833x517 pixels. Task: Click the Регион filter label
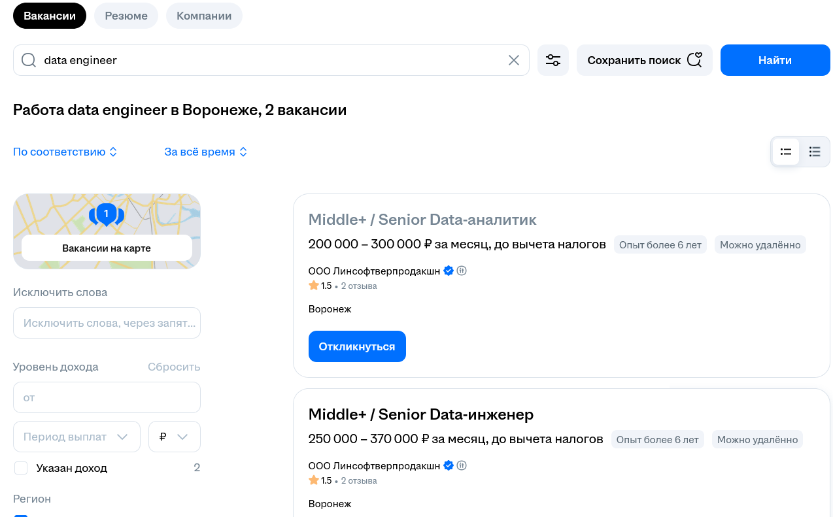coord(32,499)
